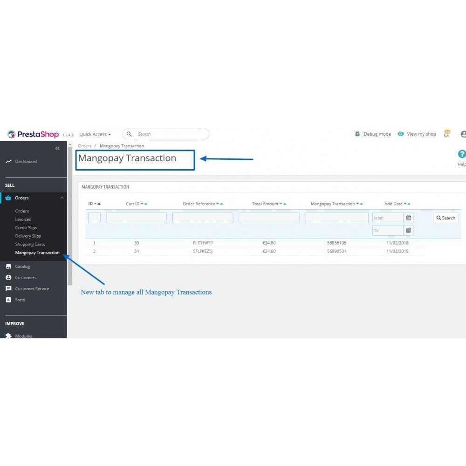Click the Modules puzzle icon
Screen dimensions: 466x466
click(8, 336)
